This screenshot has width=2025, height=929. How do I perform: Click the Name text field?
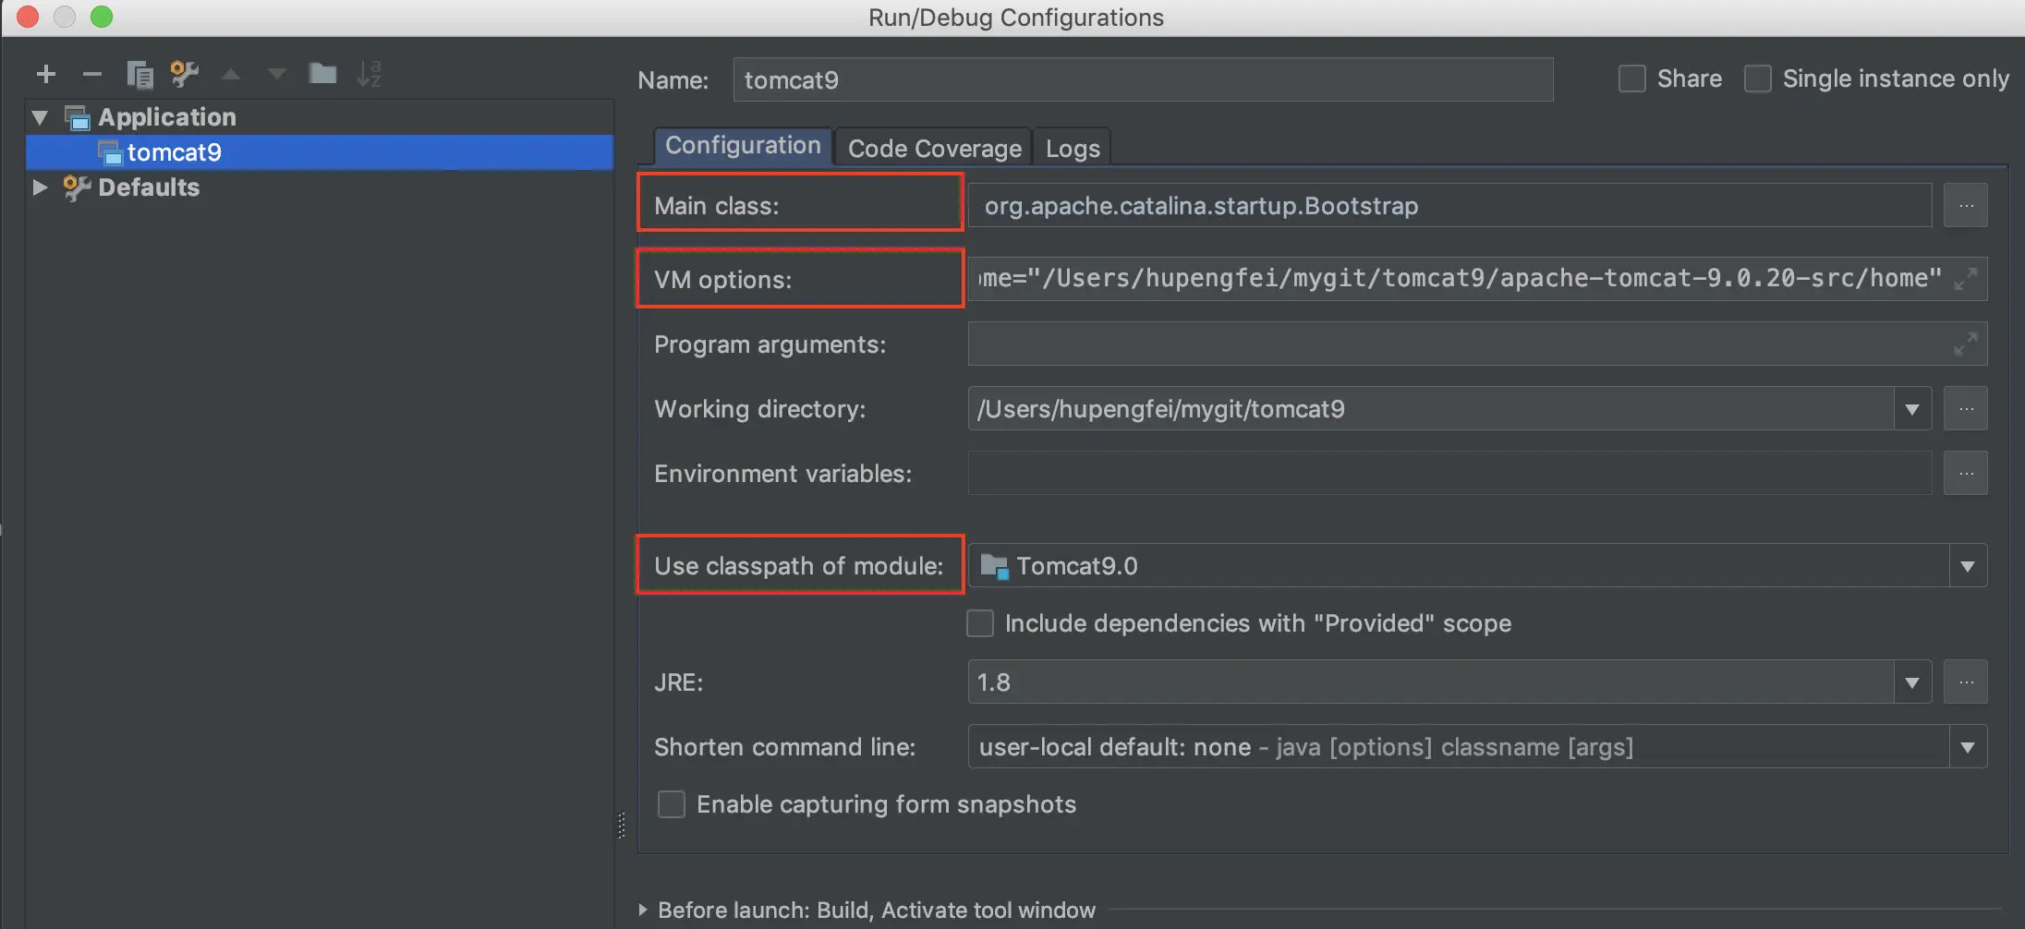[x=1143, y=79]
